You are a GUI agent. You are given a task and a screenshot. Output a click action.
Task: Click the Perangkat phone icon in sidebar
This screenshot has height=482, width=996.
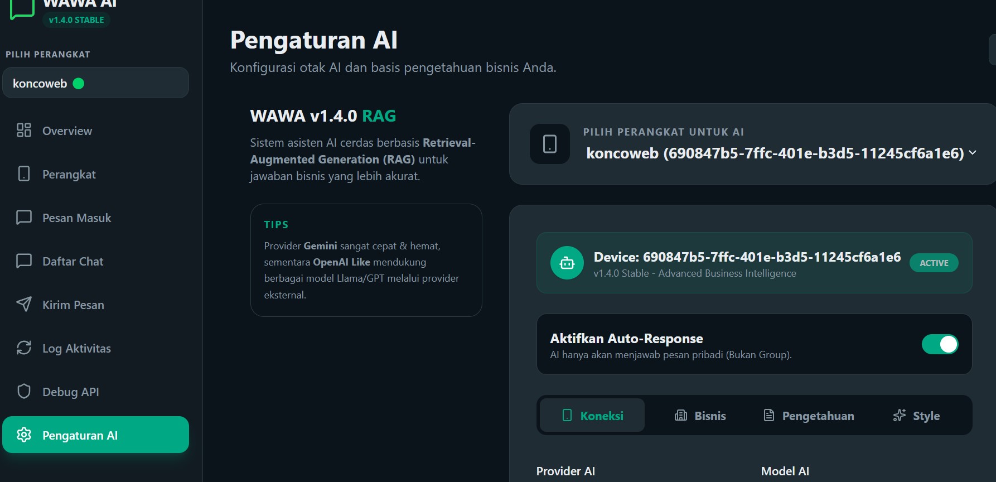(24, 173)
